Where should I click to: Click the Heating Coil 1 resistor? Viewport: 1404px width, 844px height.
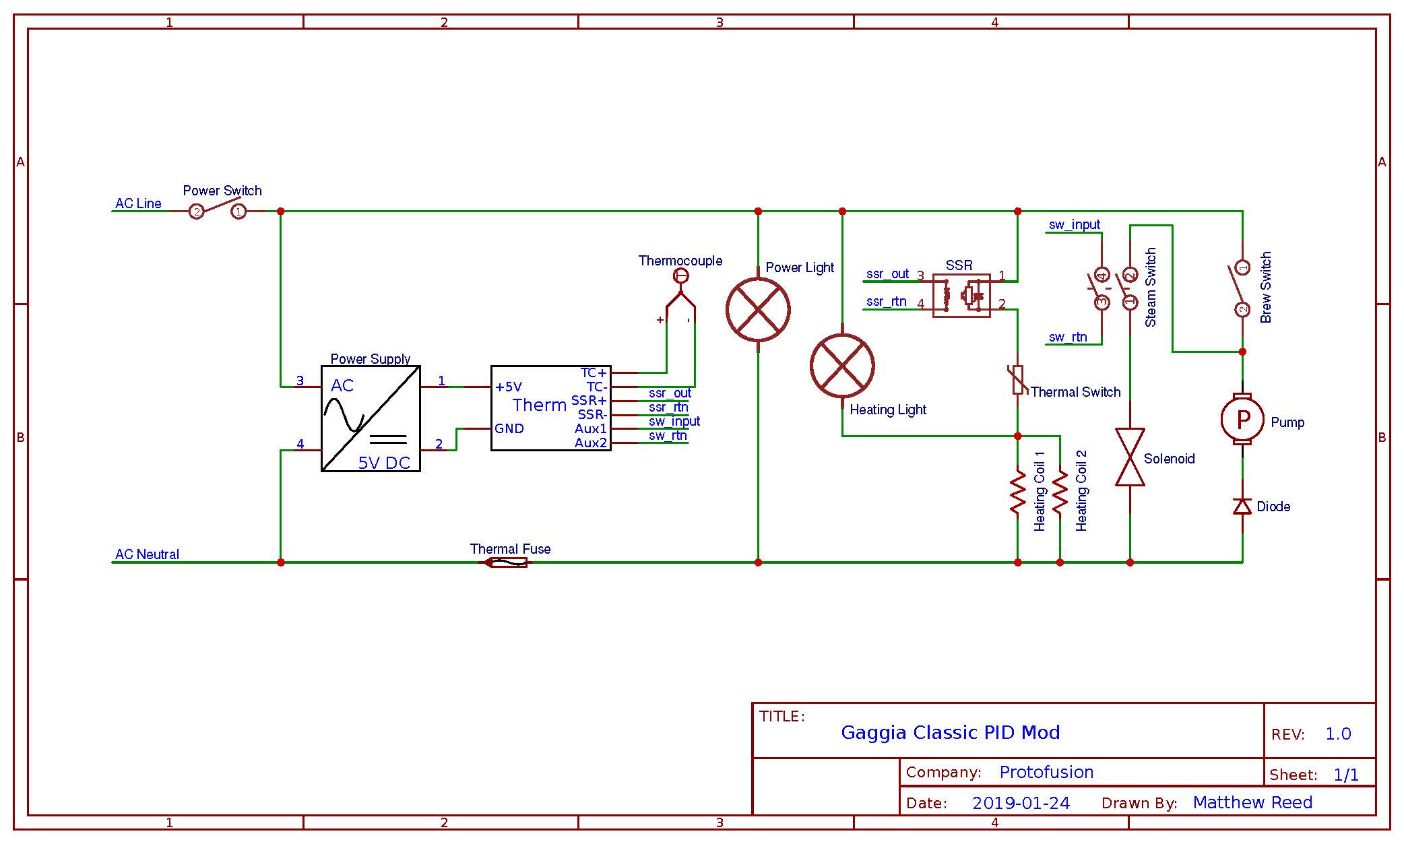click(x=1018, y=493)
